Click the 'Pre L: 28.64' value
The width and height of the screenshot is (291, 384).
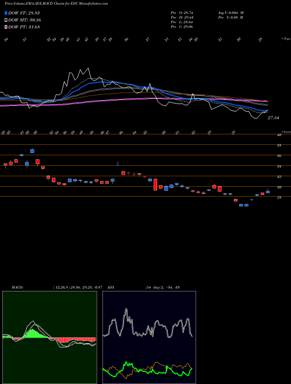point(182,22)
